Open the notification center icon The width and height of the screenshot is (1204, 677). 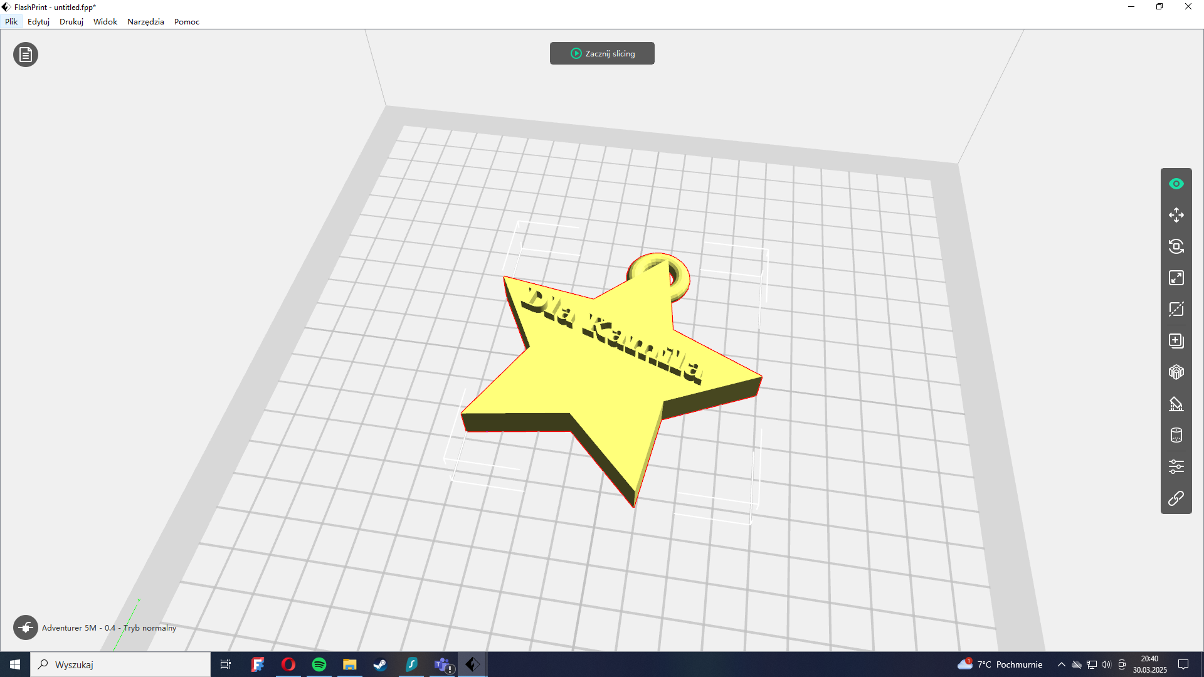tap(1183, 664)
